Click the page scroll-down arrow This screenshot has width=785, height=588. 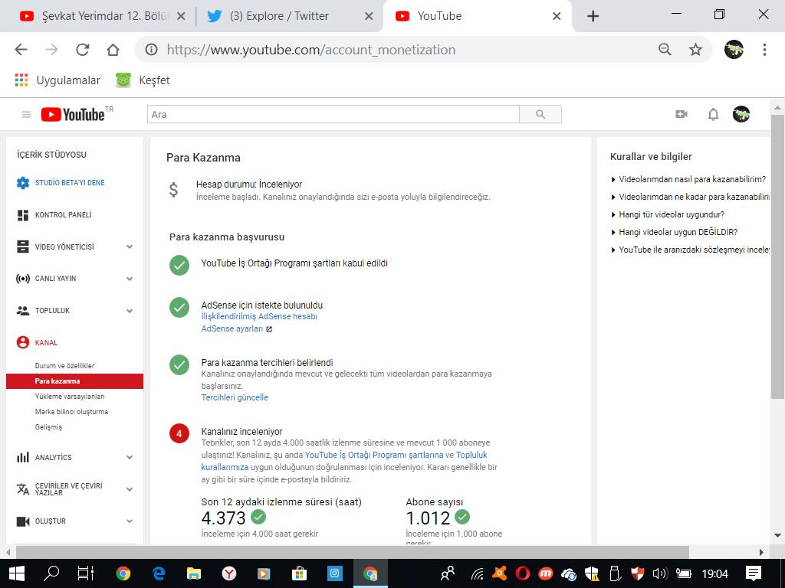(777, 536)
